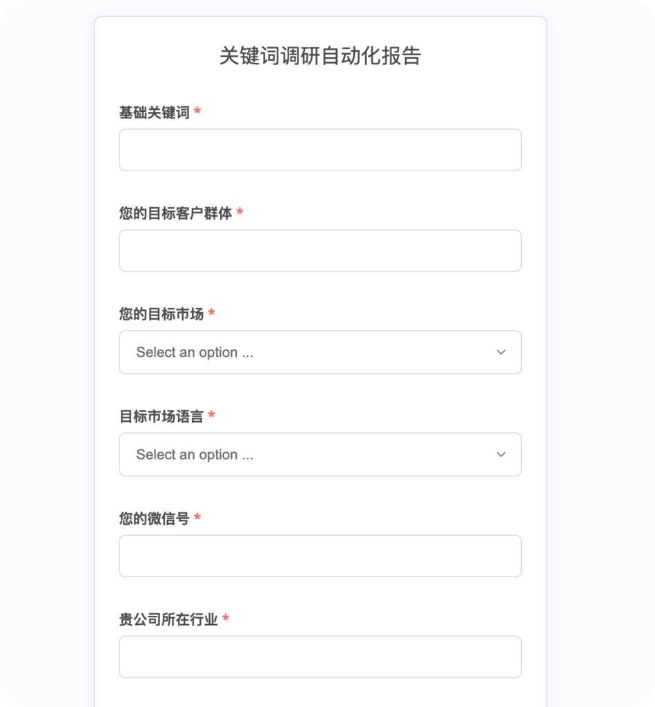Click the 您的目标市场 label text
The width and height of the screenshot is (655, 707).
tap(161, 314)
